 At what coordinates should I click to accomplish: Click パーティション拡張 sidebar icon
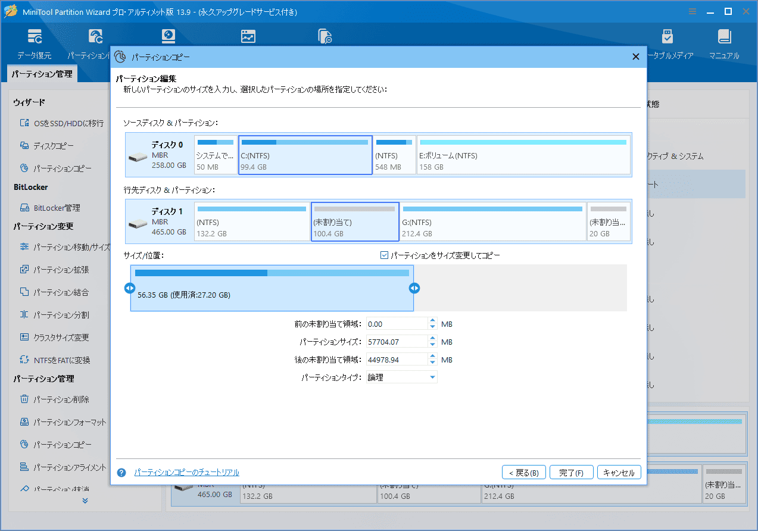[24, 269]
